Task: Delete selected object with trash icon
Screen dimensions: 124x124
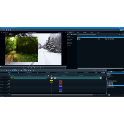Action: 7,70
